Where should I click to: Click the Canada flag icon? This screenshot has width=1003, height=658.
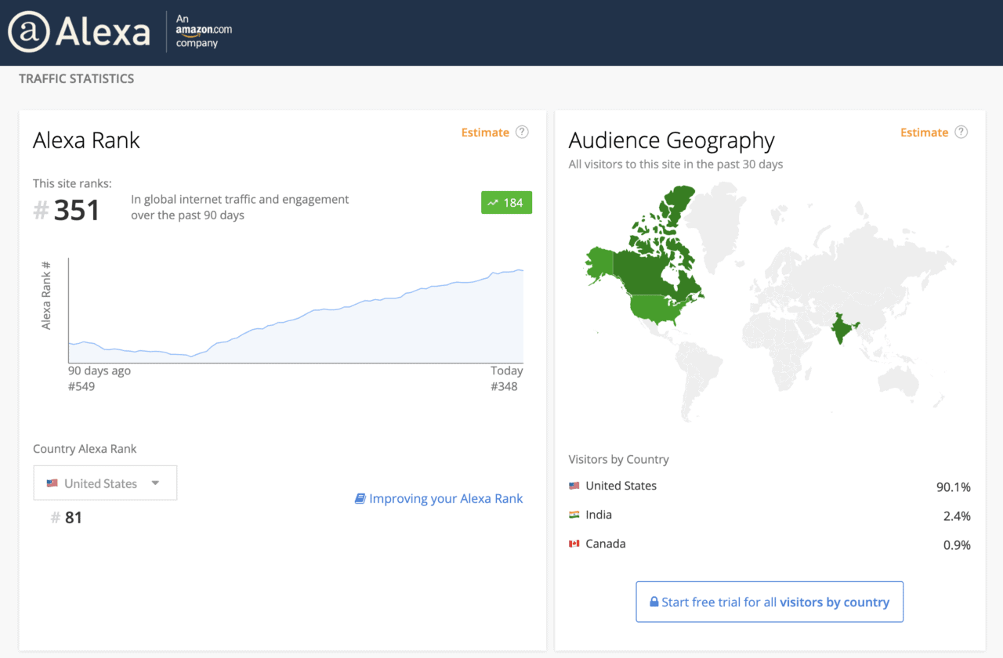click(574, 544)
